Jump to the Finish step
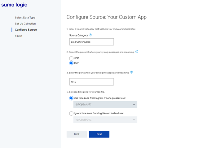 pyautogui.click(x=19, y=36)
